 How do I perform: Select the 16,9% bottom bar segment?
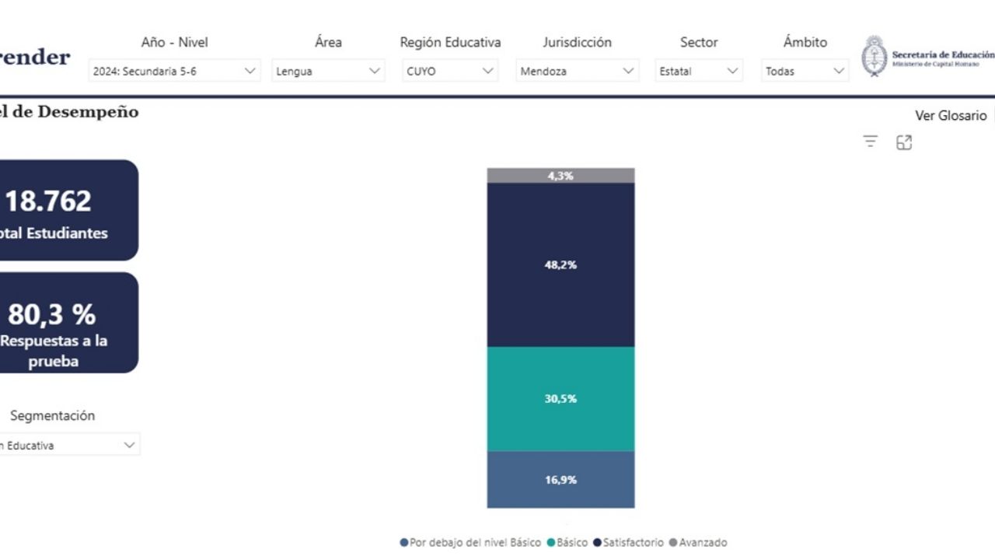[x=560, y=480]
